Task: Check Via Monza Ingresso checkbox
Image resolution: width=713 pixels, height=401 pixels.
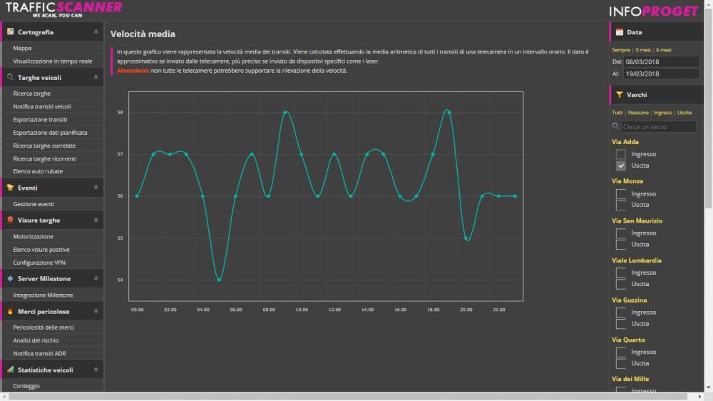Action: (621, 193)
